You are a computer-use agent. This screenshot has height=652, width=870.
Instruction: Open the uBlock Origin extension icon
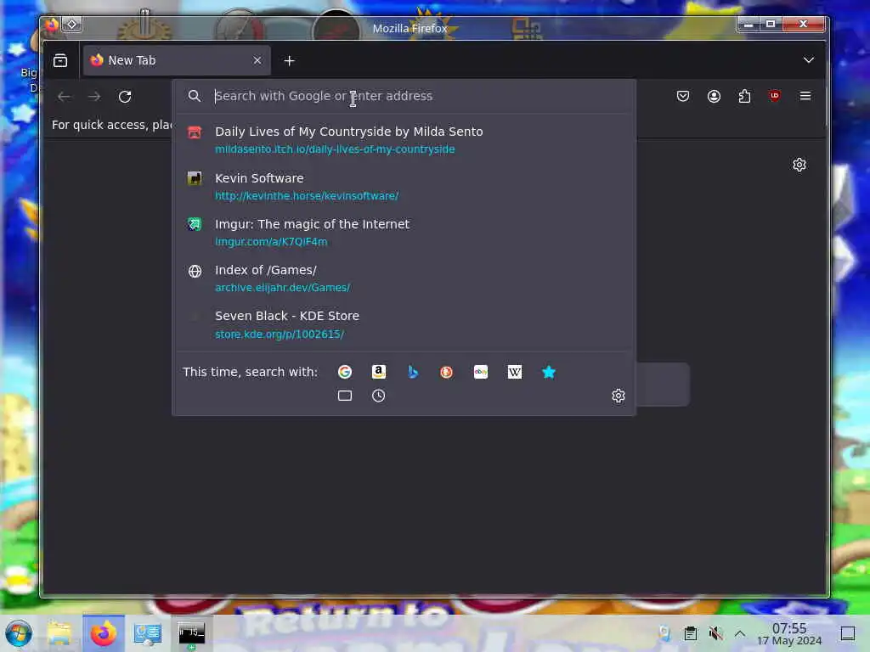(x=775, y=96)
